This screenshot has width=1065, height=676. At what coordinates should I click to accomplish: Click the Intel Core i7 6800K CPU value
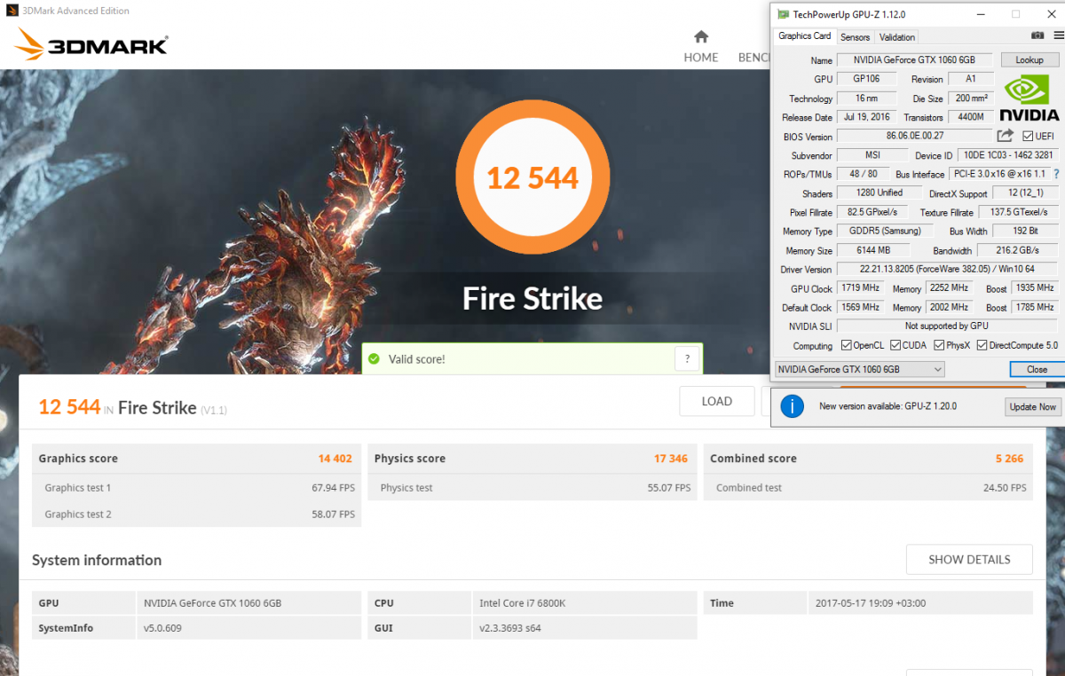pos(523,603)
